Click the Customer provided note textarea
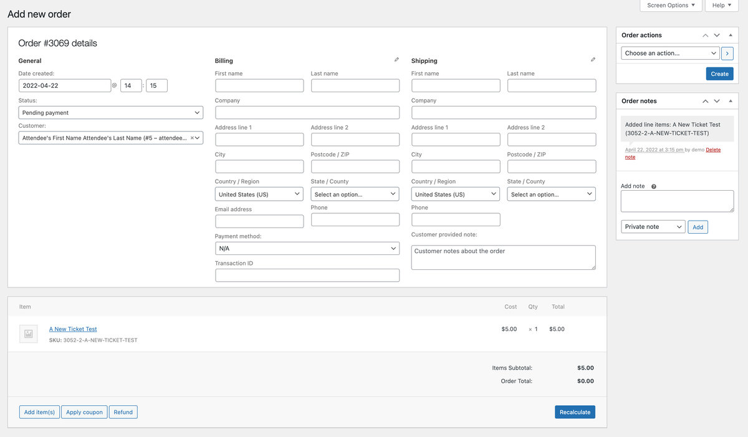 (504, 257)
